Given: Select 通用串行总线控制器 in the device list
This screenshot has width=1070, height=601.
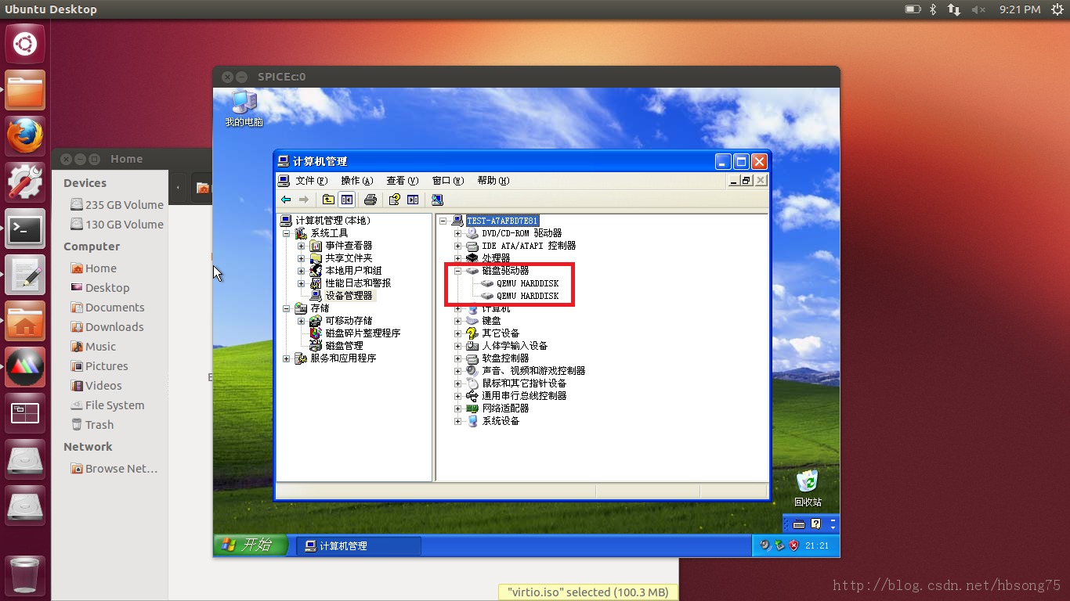Looking at the screenshot, I should pos(524,396).
